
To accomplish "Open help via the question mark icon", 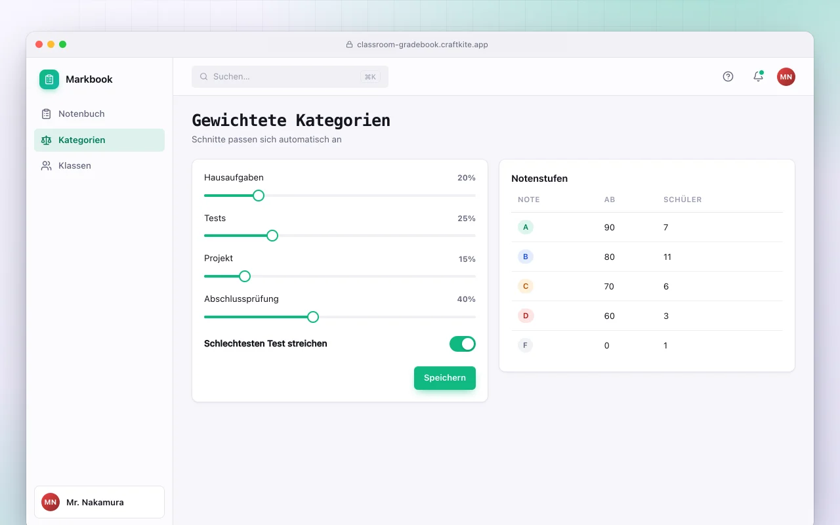I will [728, 77].
